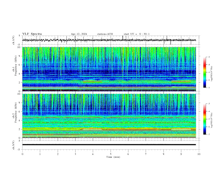224x173 pixels.
Task: Click the ch.3 voltage waveform black trace
Action: [109, 145]
